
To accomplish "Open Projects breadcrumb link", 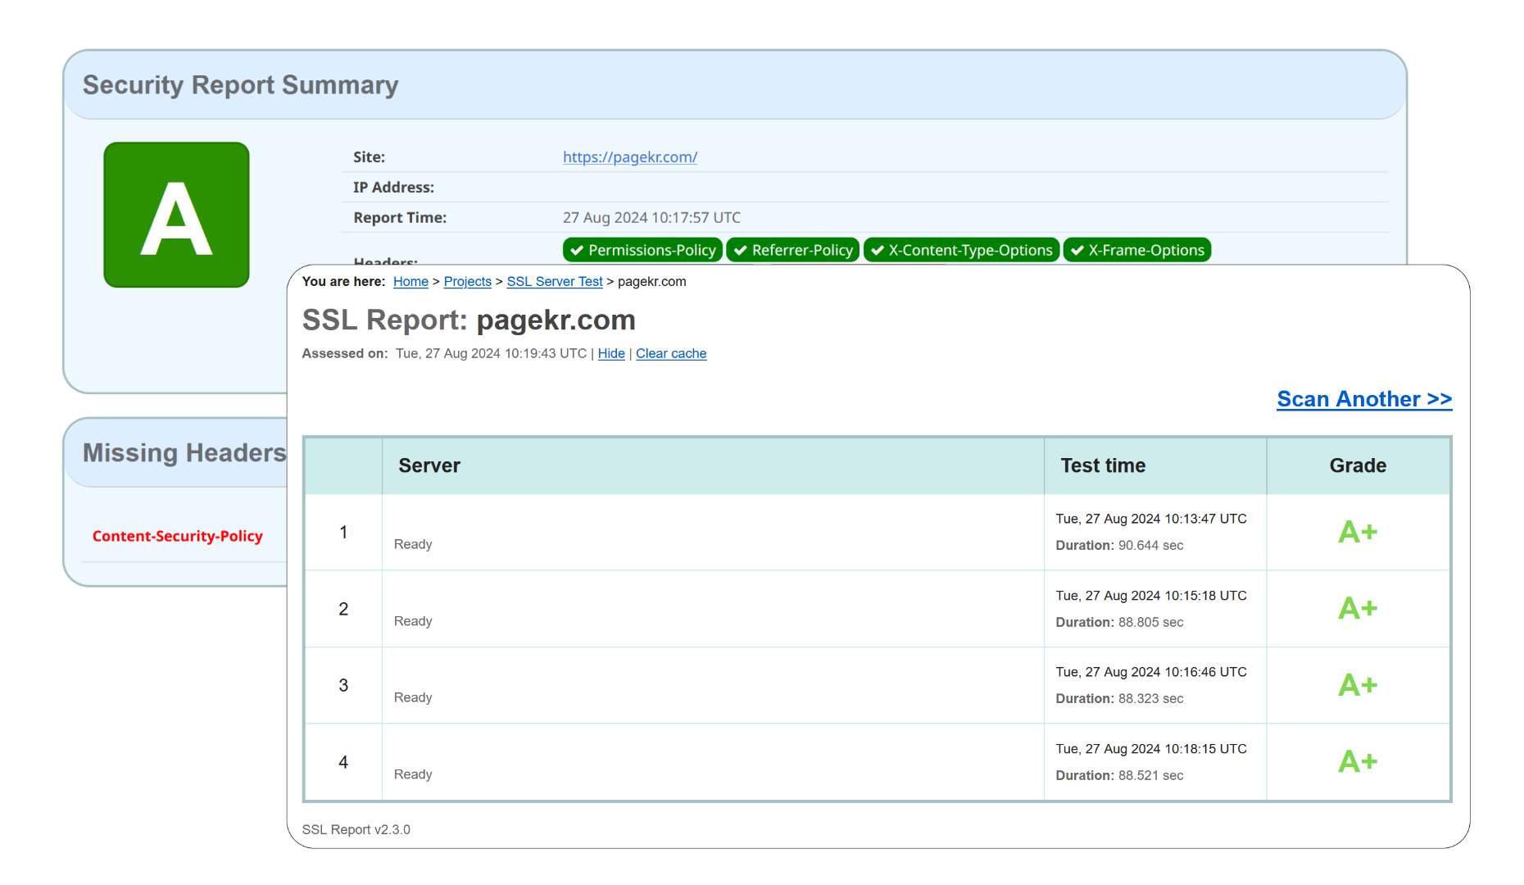I will pos(467,281).
